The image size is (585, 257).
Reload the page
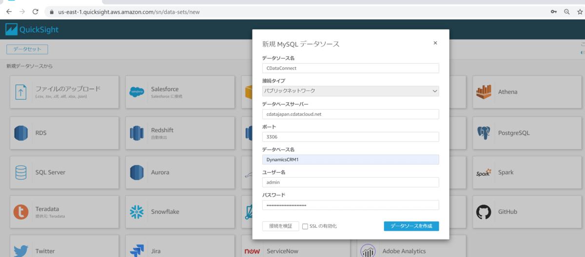tap(35, 11)
